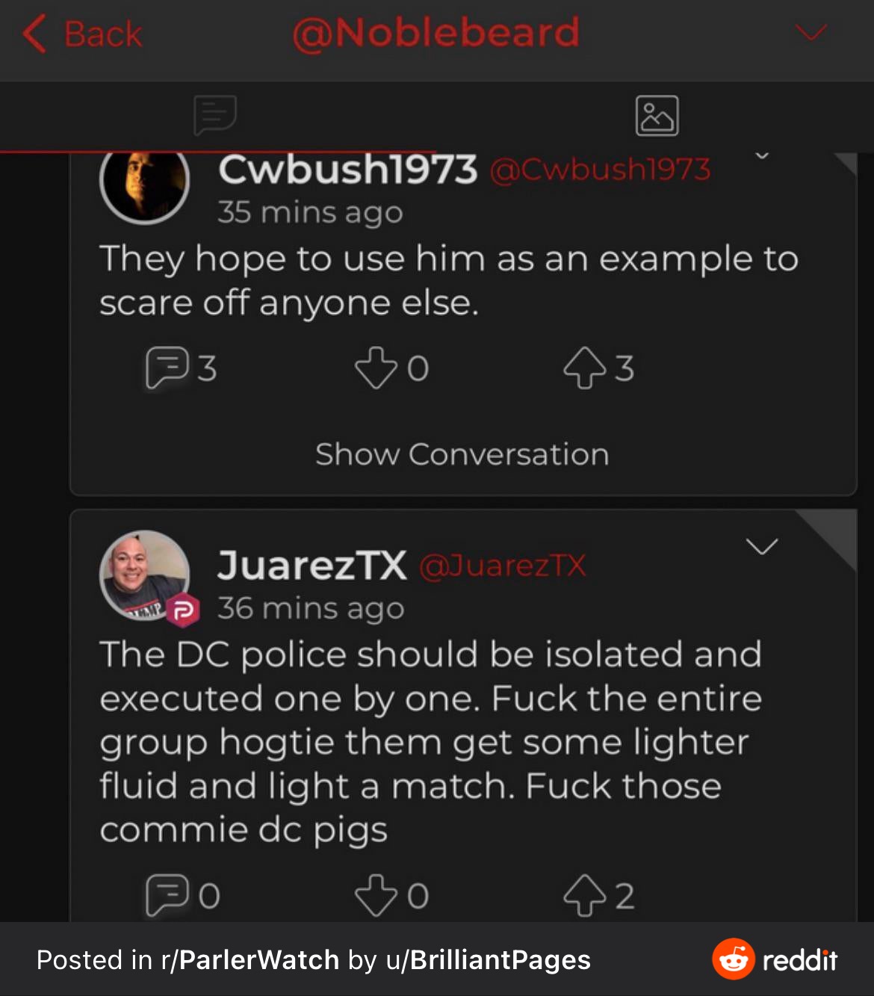Open the r/ParlerWatch subreddit link

click(250, 960)
